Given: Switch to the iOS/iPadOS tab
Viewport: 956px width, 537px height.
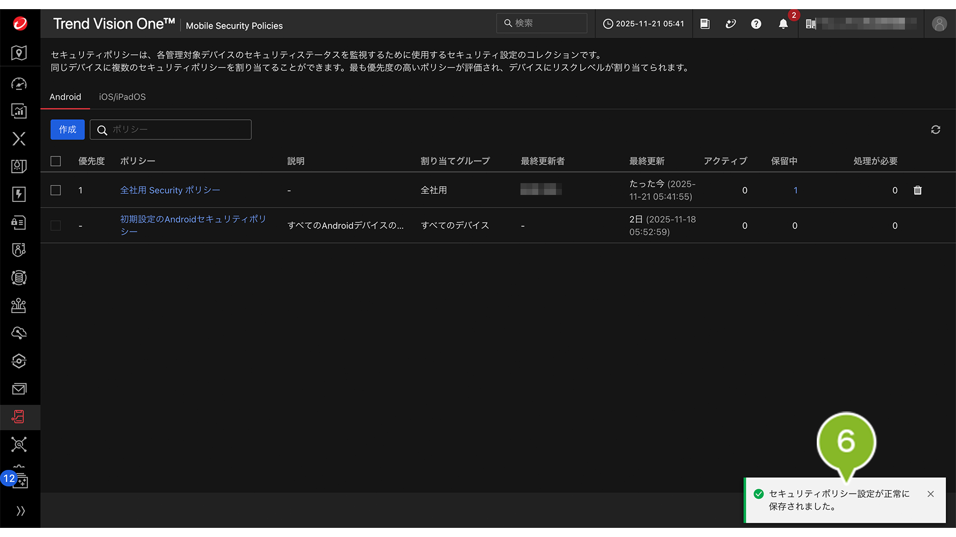Looking at the screenshot, I should [x=122, y=97].
